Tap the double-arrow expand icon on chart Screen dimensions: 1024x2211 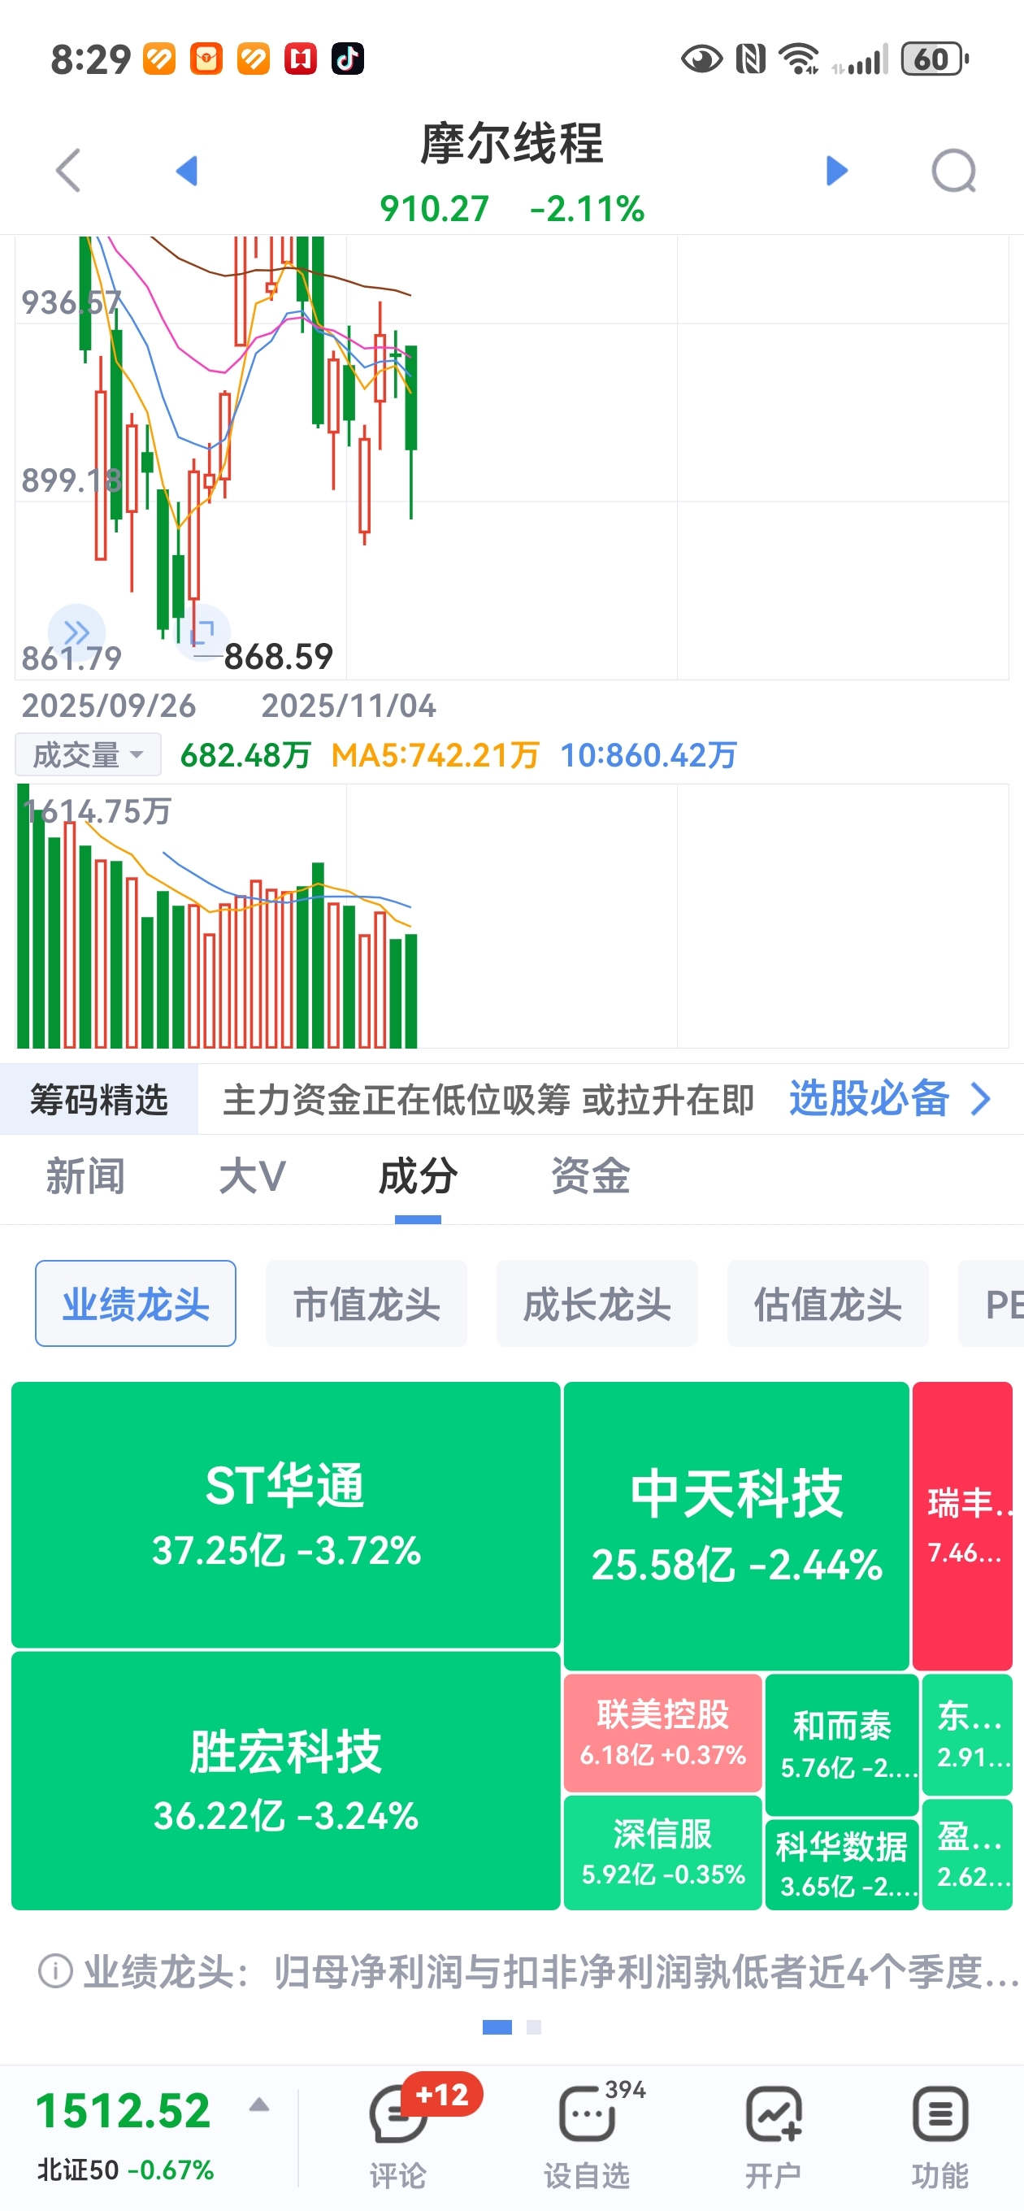coord(76,632)
